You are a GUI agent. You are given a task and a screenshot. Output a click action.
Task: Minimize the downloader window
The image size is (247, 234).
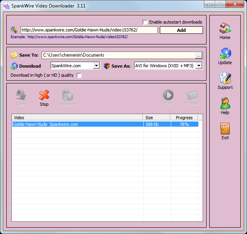tap(210, 4)
